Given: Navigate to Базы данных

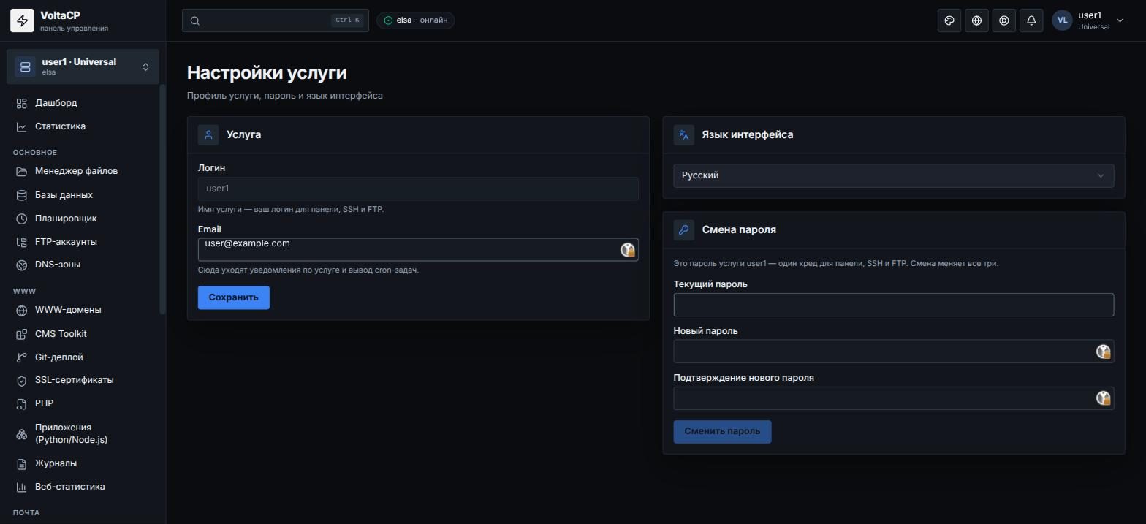Looking at the screenshot, I should point(83,195).
